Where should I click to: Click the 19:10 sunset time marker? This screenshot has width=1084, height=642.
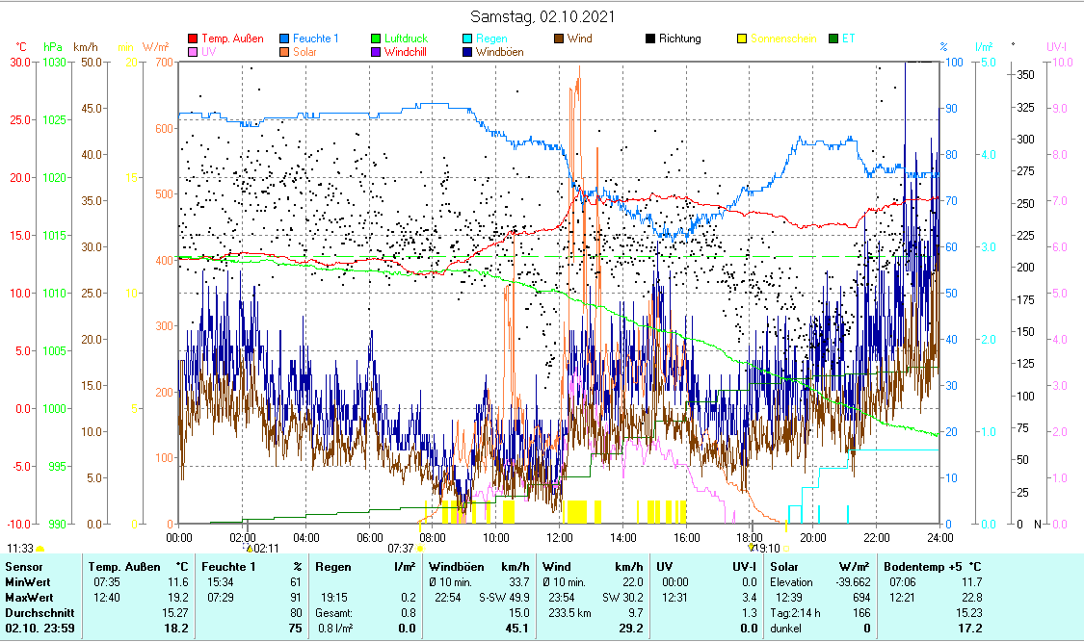pos(765,548)
